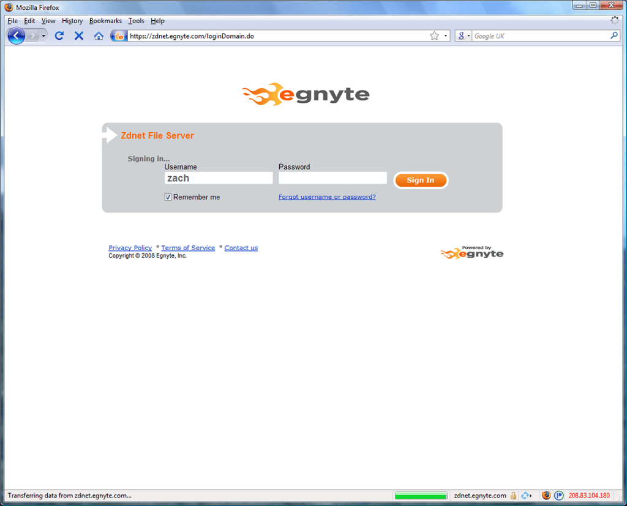Open the Tools menu
627x506 pixels.
[x=136, y=21]
